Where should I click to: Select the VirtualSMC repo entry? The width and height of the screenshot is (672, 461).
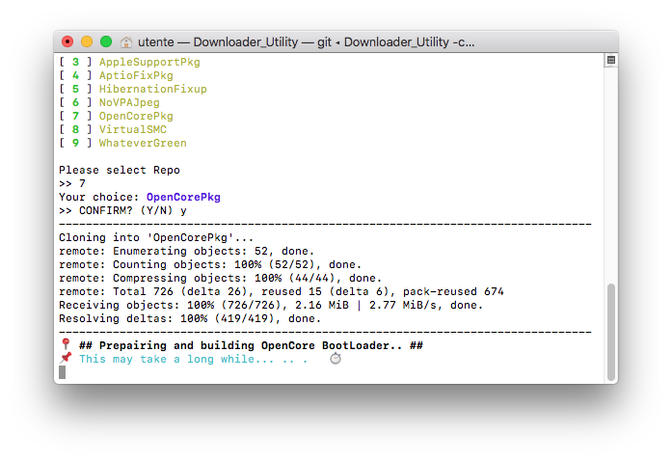133,129
